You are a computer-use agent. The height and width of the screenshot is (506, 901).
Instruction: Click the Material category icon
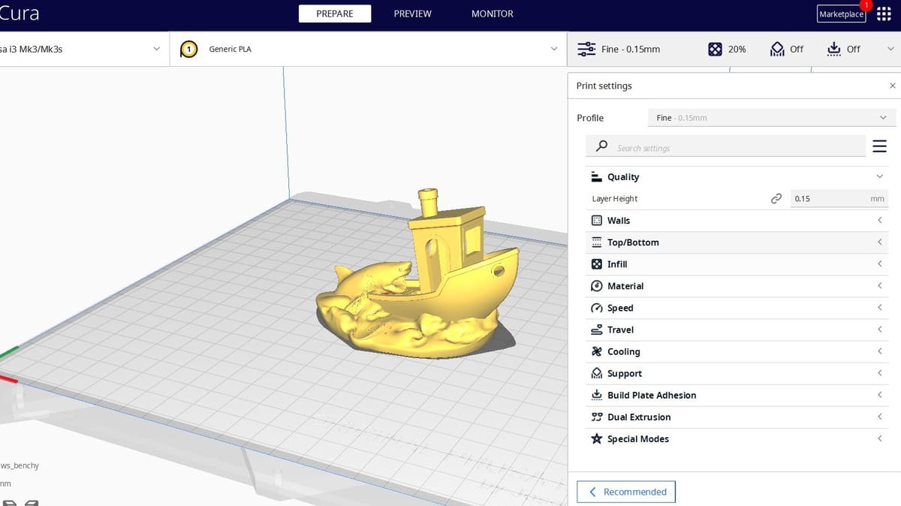(x=597, y=286)
